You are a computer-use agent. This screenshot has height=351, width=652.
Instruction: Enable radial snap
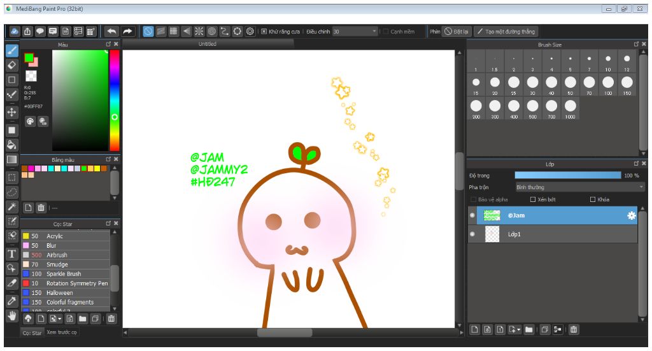199,31
